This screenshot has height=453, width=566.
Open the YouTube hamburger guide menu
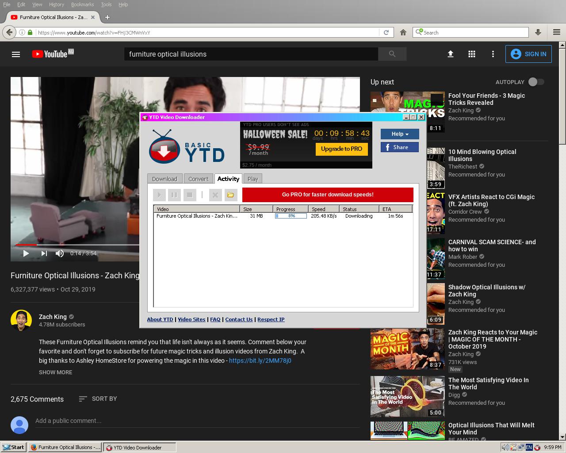pos(16,54)
